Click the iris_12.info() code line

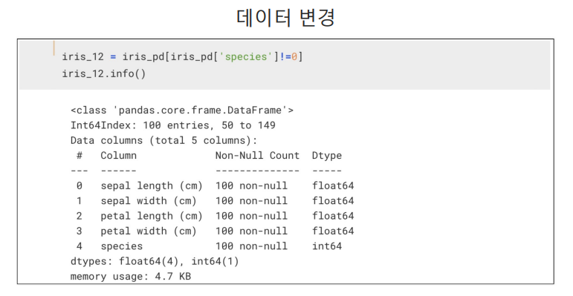click(104, 73)
